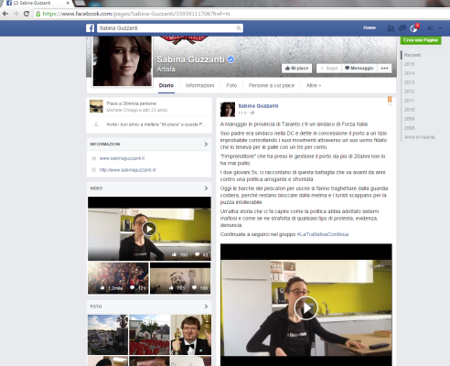
Task: Click the 11 h post timestamp
Action: (x=242, y=113)
